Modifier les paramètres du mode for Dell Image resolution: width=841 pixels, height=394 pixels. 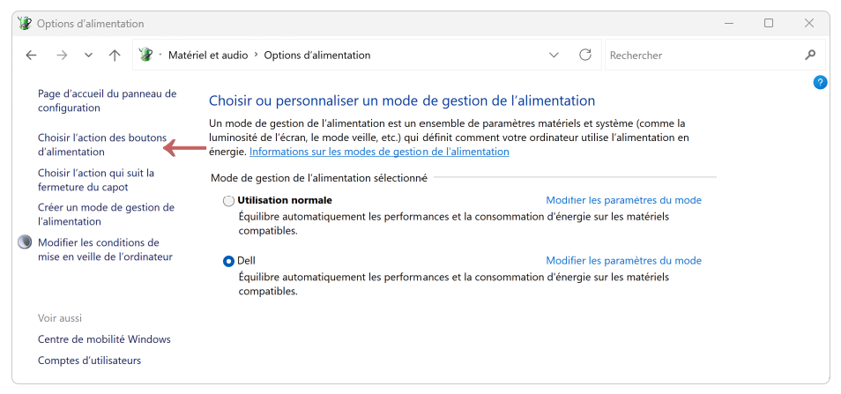(623, 261)
